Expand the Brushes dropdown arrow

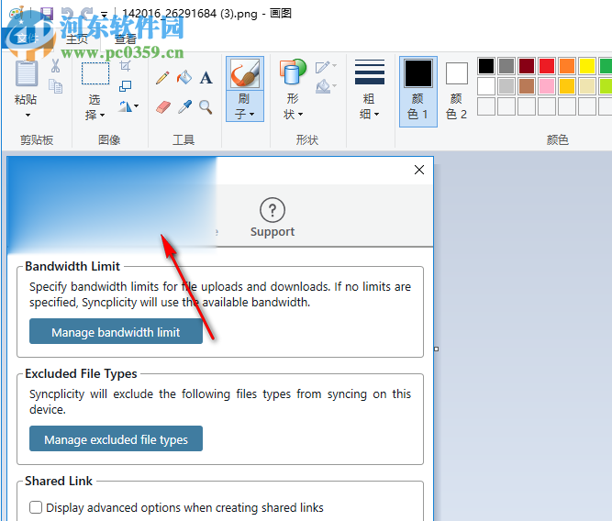tap(251, 115)
